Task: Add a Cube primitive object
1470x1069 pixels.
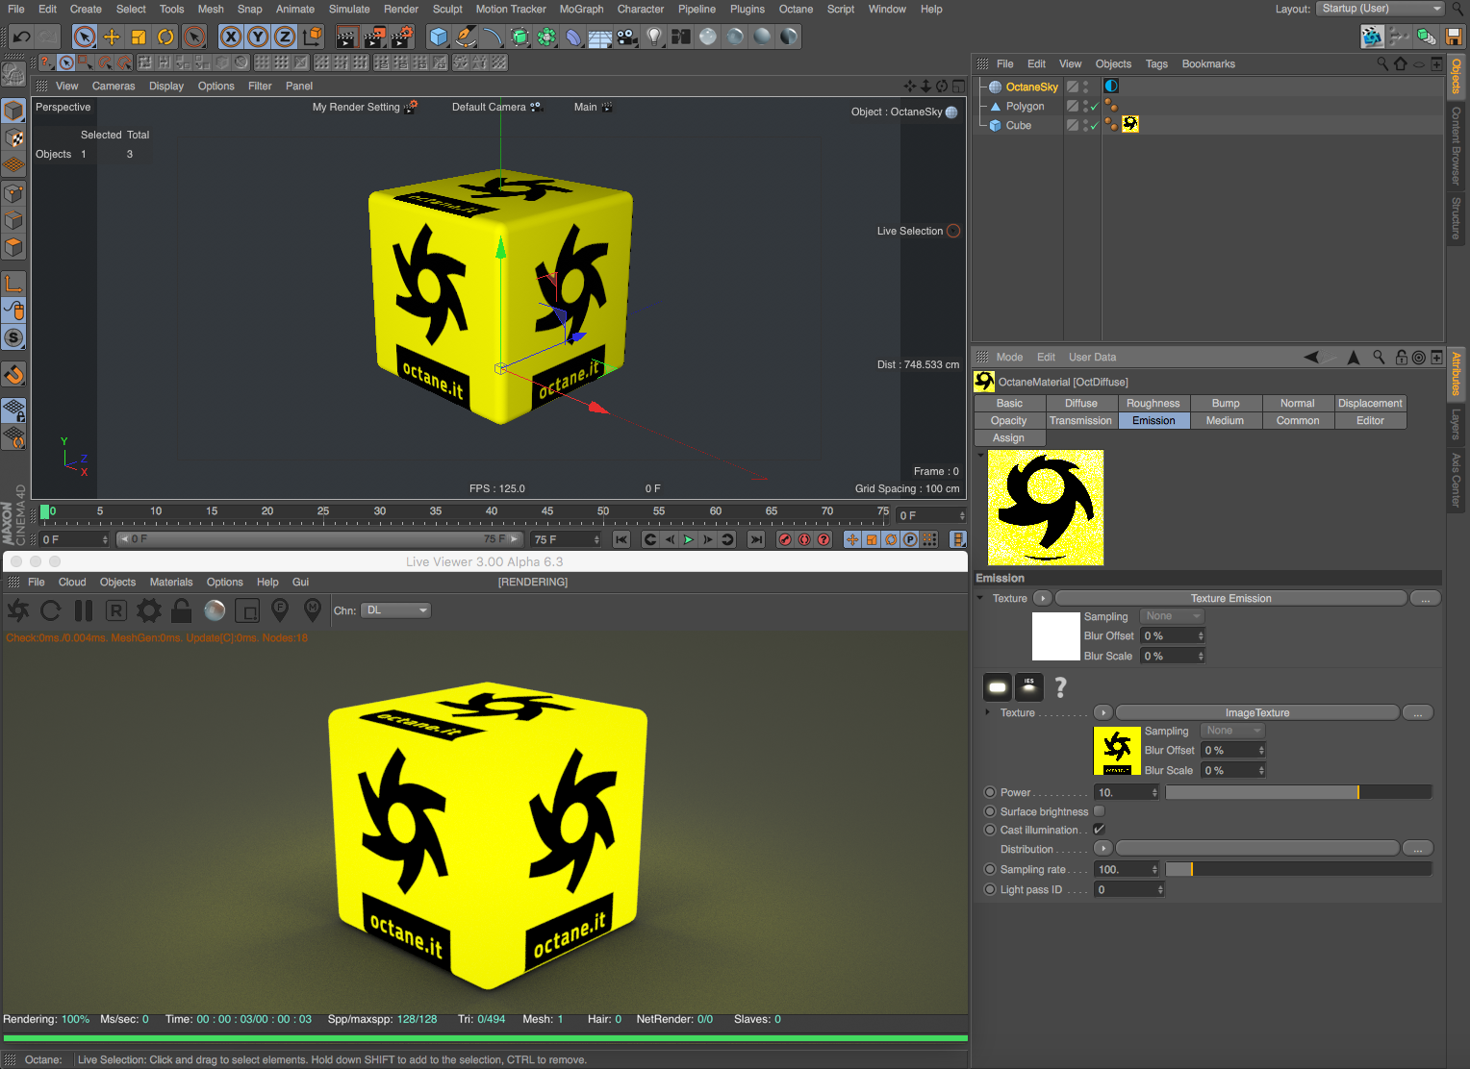Action: [x=439, y=37]
